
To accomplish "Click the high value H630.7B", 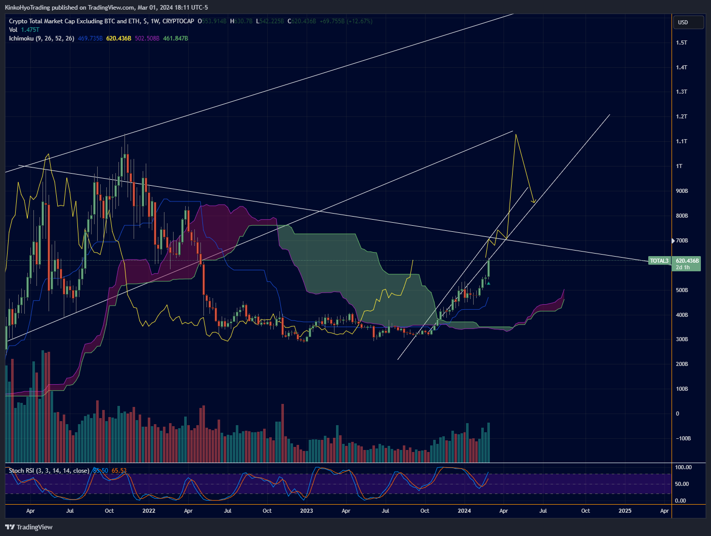I will click(241, 21).
